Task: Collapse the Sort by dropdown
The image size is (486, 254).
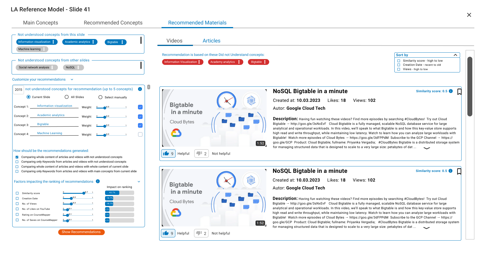Action: point(455,55)
